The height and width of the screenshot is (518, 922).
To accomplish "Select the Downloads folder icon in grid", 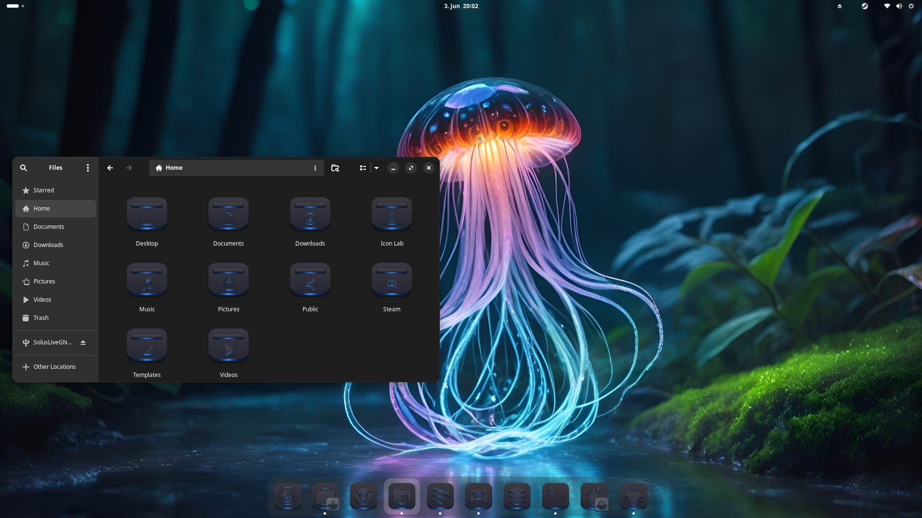I will [310, 213].
